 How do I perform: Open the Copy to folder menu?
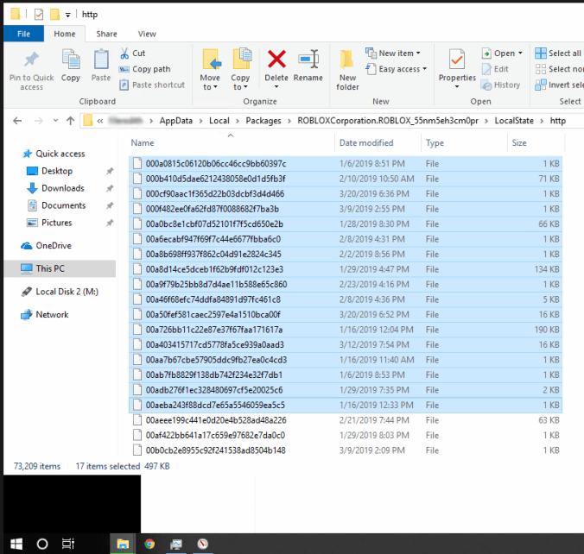point(240,70)
